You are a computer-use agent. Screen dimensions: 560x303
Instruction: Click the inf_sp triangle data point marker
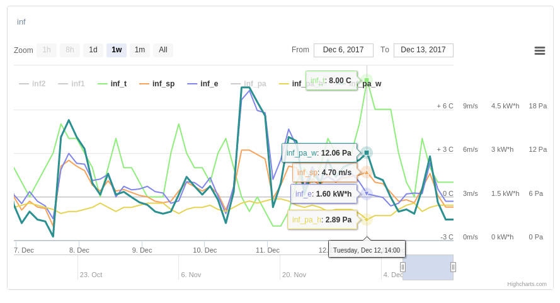click(x=367, y=172)
